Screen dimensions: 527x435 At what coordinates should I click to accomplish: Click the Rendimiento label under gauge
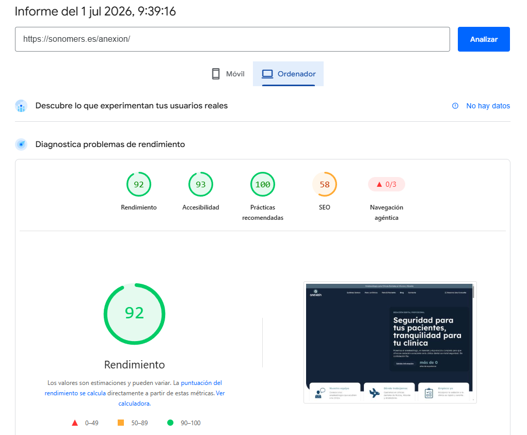click(139, 207)
